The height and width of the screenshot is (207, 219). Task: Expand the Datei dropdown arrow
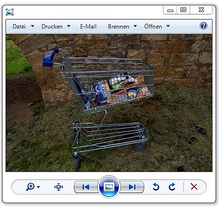tap(33, 26)
